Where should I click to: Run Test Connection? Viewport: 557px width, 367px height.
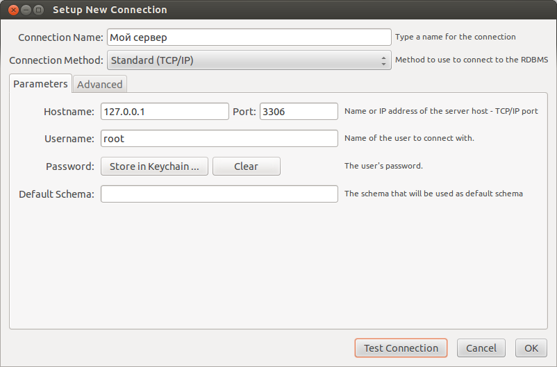(401, 348)
